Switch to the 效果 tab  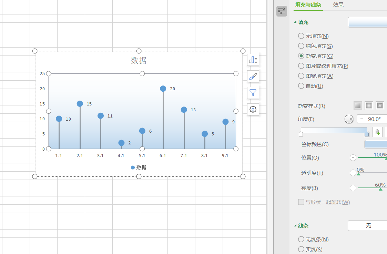(338, 5)
